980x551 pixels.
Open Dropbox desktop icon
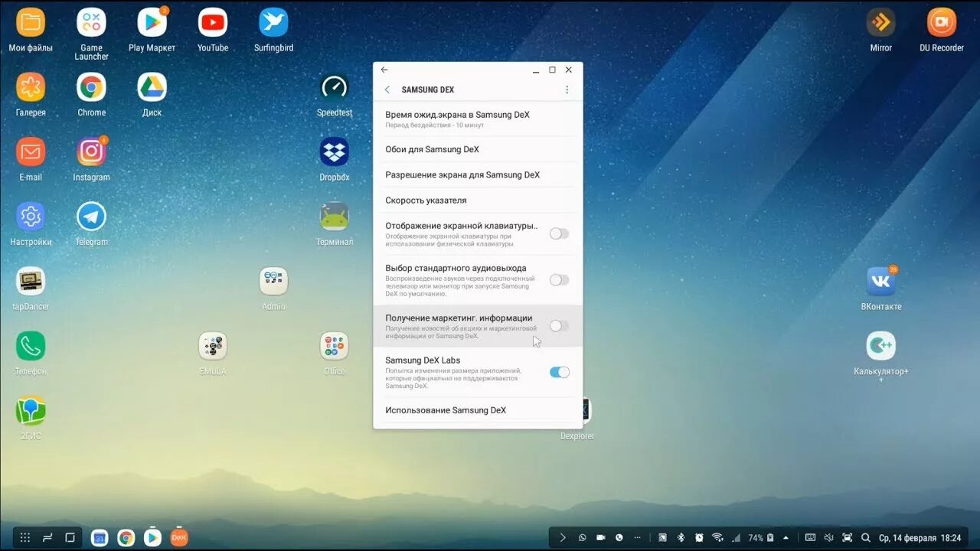click(x=335, y=152)
